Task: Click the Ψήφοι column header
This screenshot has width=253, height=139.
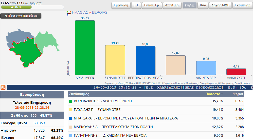Action: (238, 94)
